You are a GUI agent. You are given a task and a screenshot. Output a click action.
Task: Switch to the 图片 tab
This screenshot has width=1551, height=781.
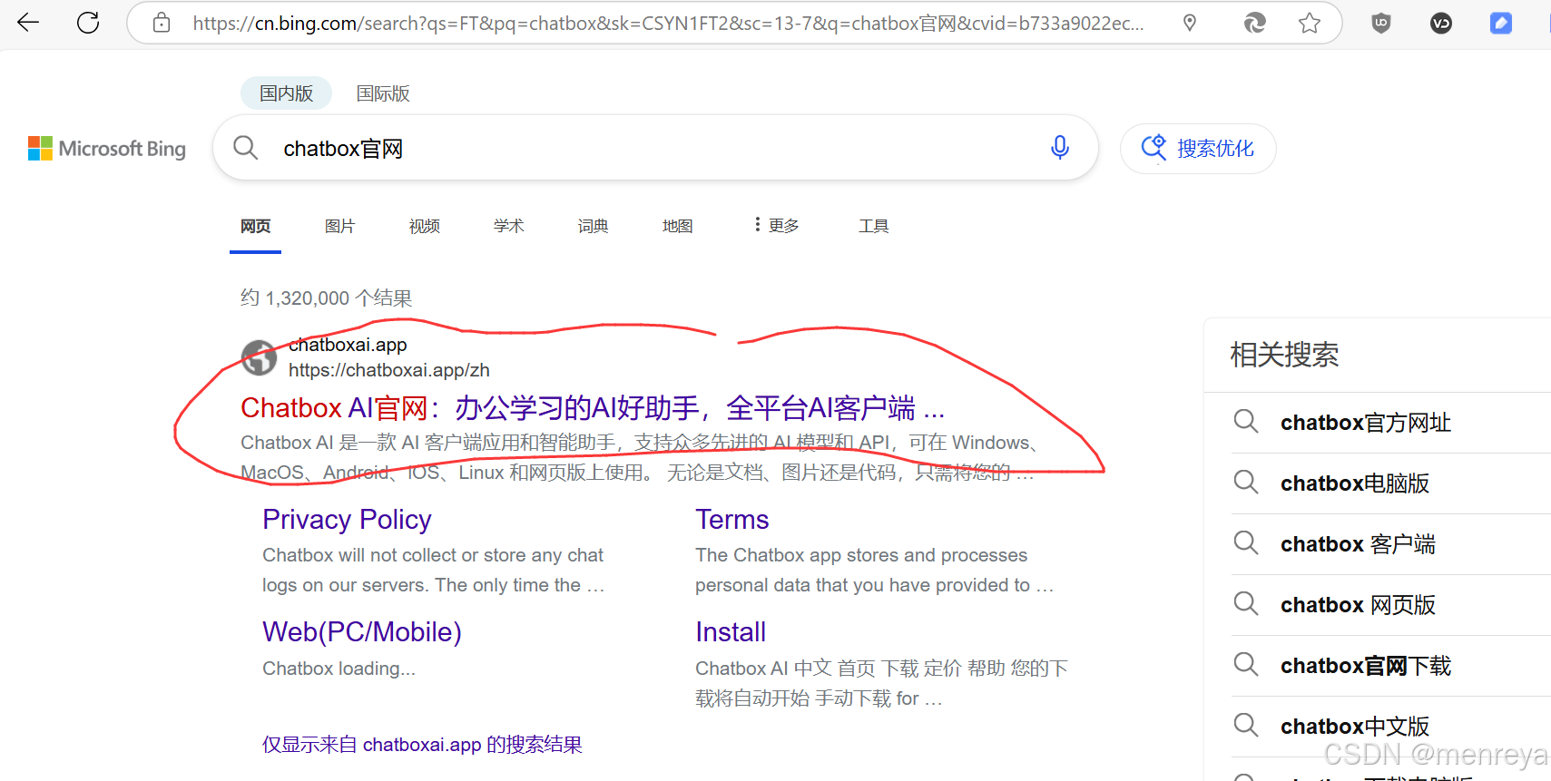click(x=339, y=226)
